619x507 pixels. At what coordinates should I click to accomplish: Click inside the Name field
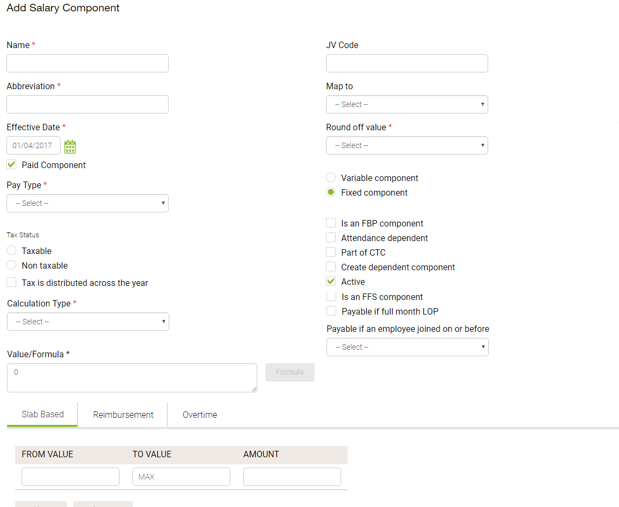point(87,63)
